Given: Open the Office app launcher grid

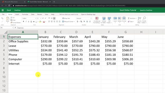Looking at the screenshot, I should [x=3, y=10].
